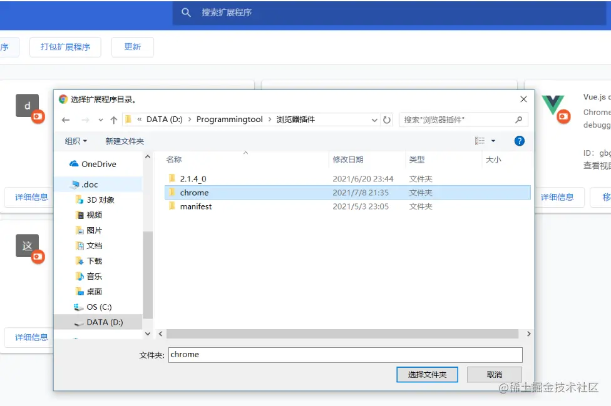Click the search magnifier icon in extensions page
Image resolution: width=611 pixels, height=406 pixels.
[186, 13]
